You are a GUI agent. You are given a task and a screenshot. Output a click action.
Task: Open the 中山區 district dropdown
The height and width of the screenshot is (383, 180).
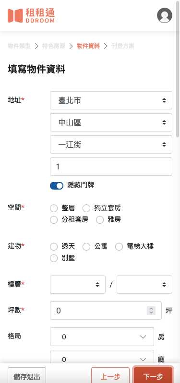[x=111, y=122]
